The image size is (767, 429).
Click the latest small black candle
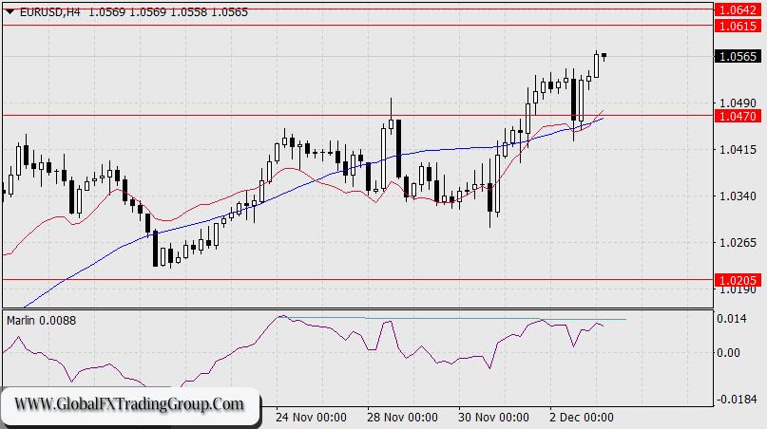click(x=604, y=57)
